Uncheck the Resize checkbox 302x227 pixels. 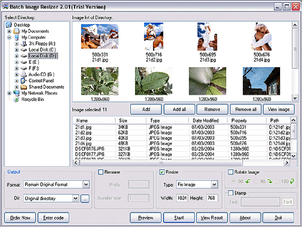162,172
